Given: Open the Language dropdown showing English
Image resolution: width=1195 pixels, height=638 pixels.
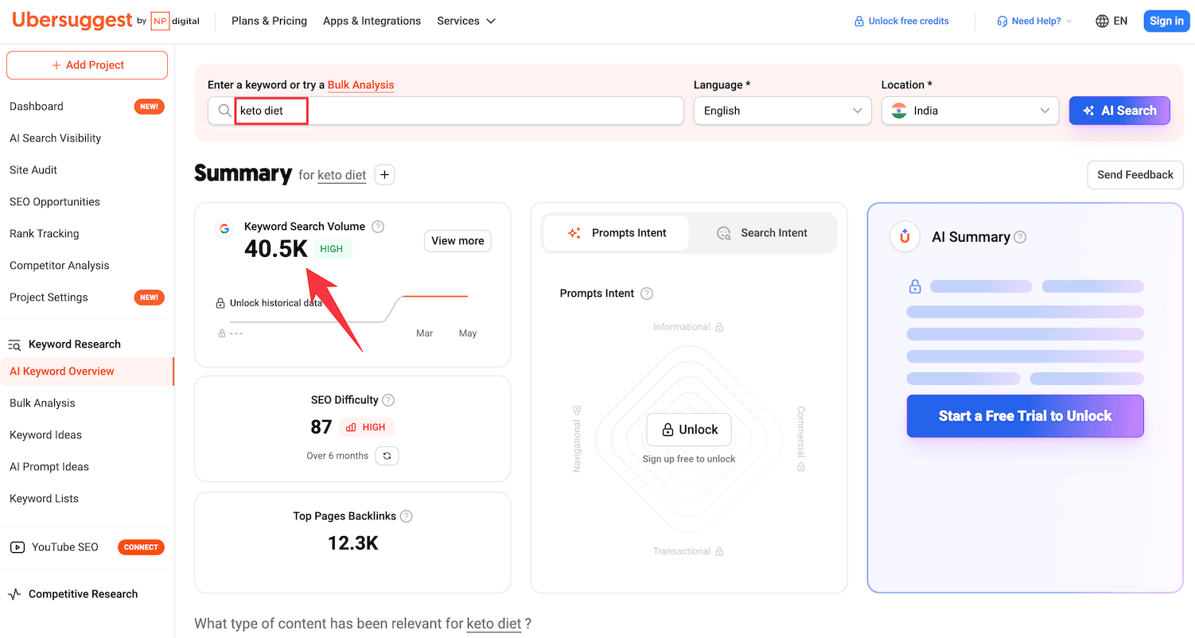Looking at the screenshot, I should 783,111.
